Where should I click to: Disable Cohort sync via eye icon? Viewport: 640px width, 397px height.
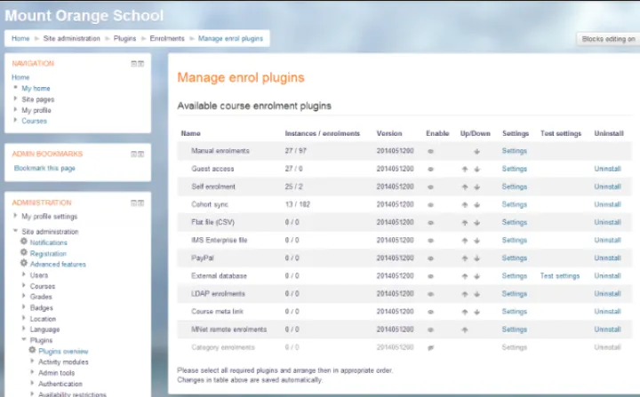point(431,204)
